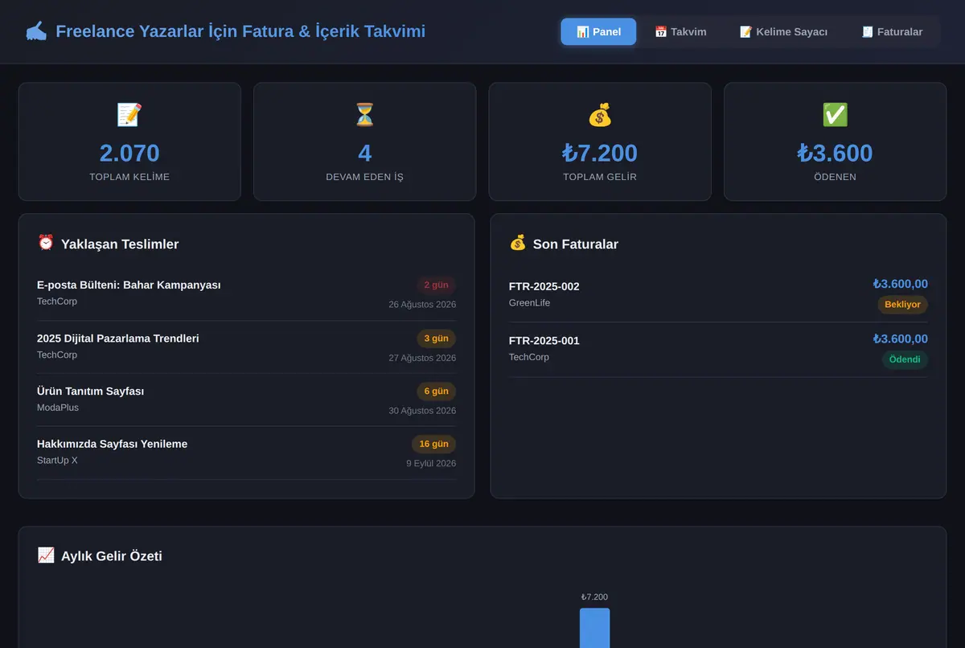Open invoice FTR-2025-002
This screenshot has height=648, width=965.
coord(718,295)
